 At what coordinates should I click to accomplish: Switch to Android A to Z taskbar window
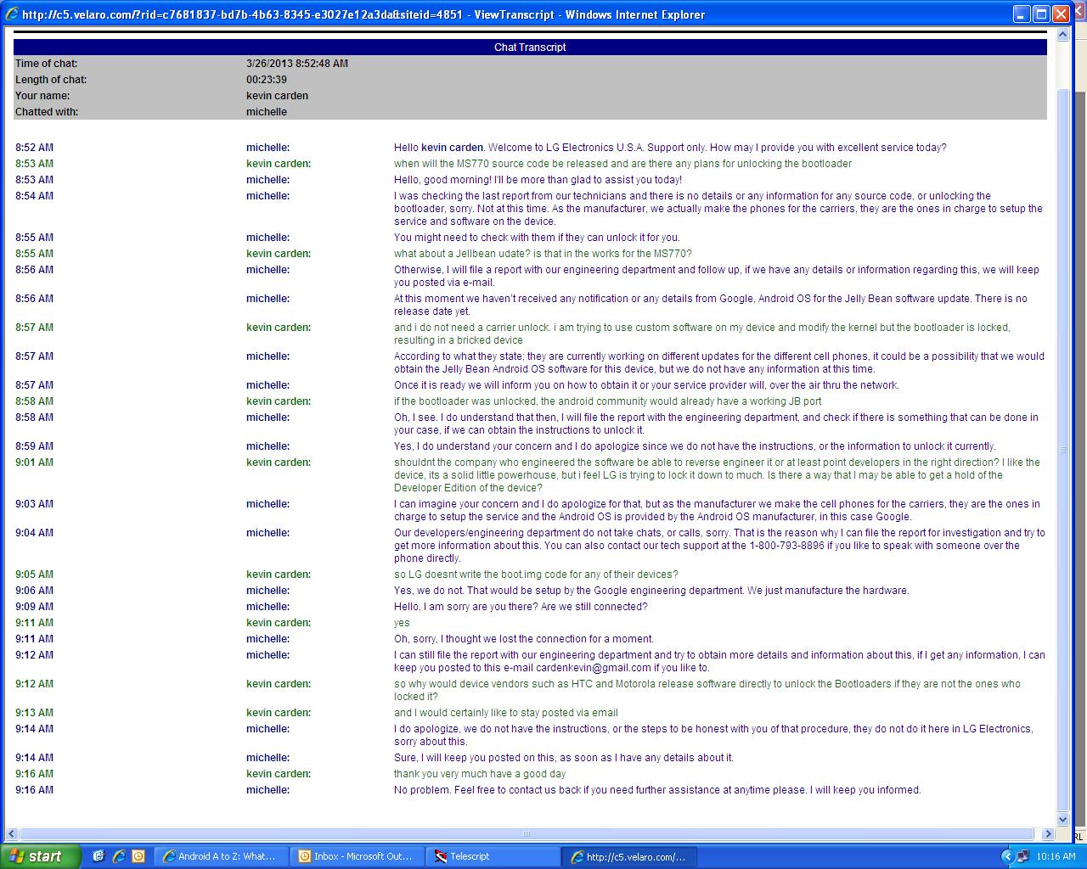221,856
